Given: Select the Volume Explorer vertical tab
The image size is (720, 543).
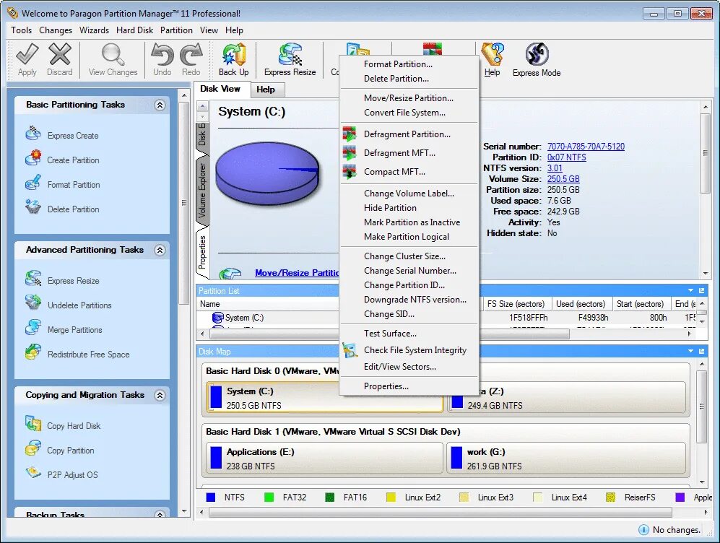Looking at the screenshot, I should coord(202,191).
